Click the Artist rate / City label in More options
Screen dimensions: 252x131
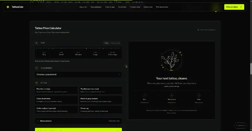(114, 121)
